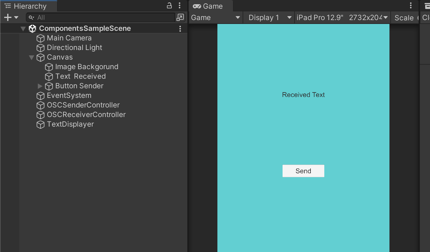
Task: Click the cube icon of Button Sender
Action: (49, 86)
